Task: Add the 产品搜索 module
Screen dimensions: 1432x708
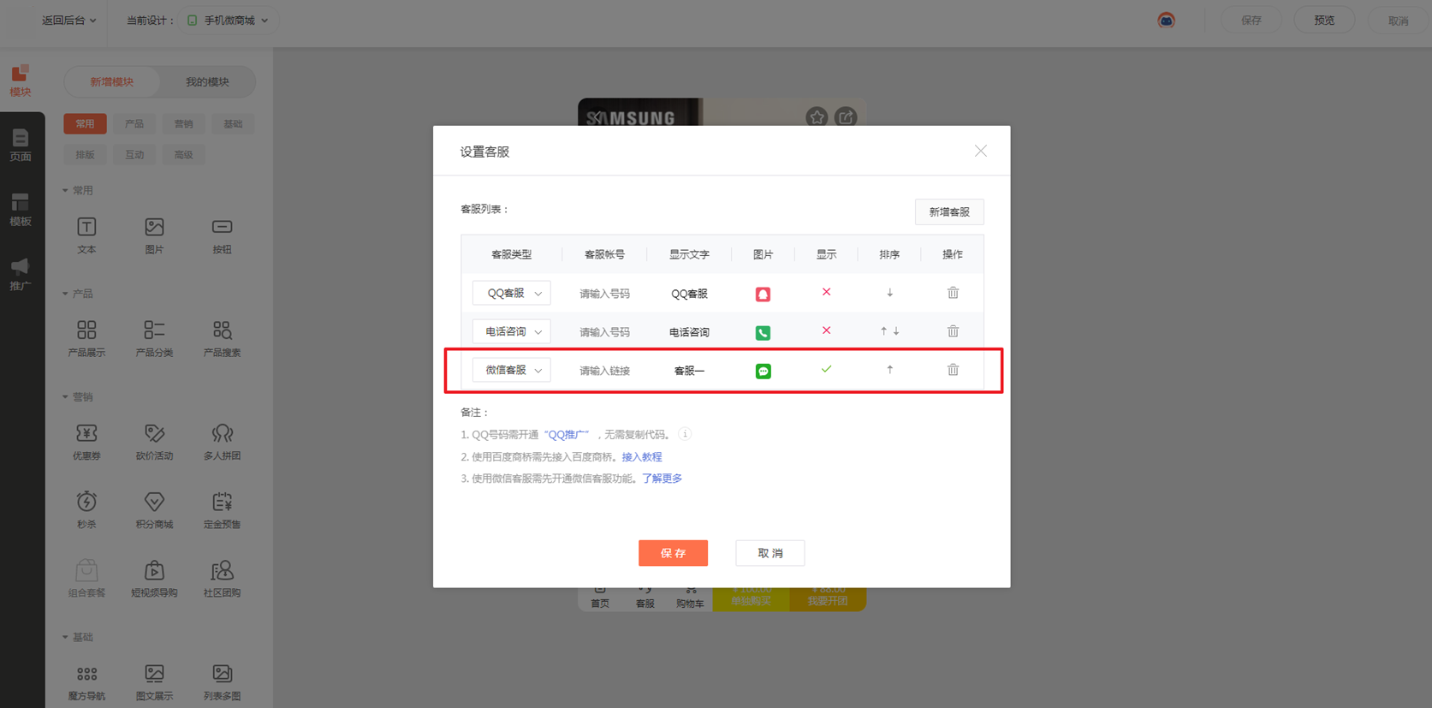Action: [222, 338]
